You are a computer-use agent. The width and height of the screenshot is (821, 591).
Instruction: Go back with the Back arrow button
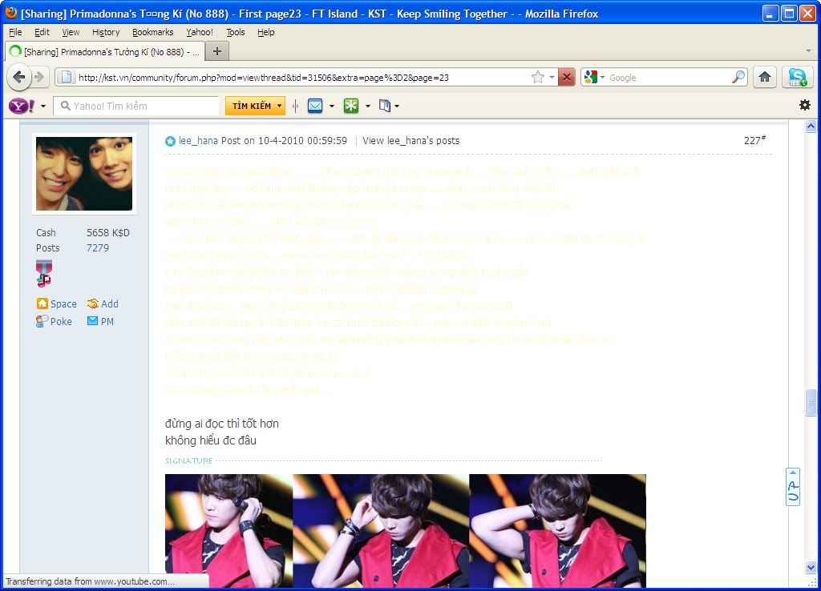[x=19, y=78]
